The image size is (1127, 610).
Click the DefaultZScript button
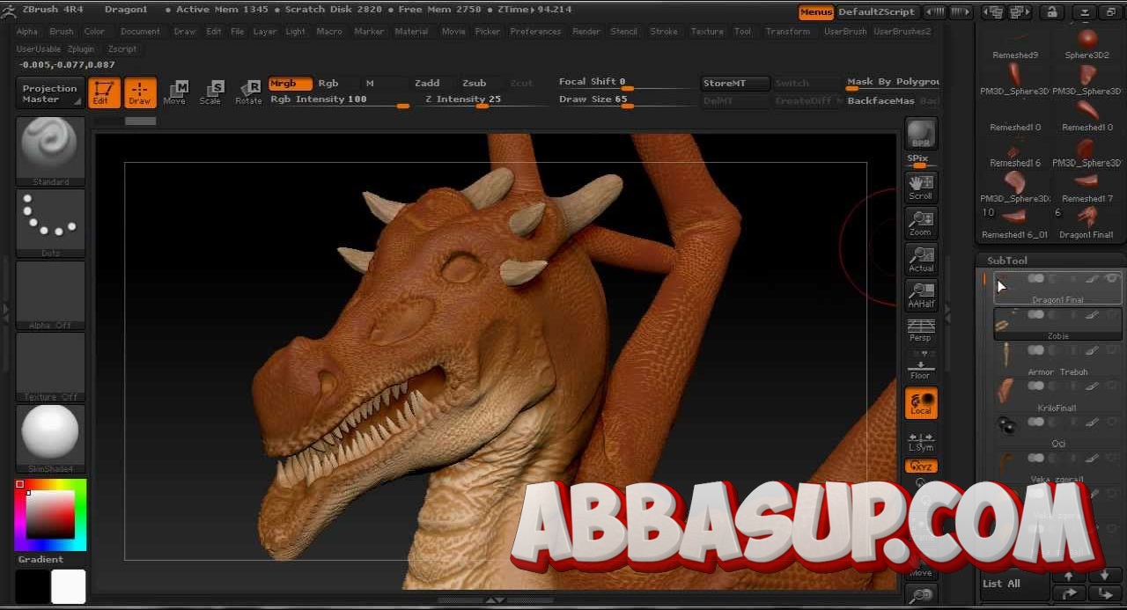[876, 12]
